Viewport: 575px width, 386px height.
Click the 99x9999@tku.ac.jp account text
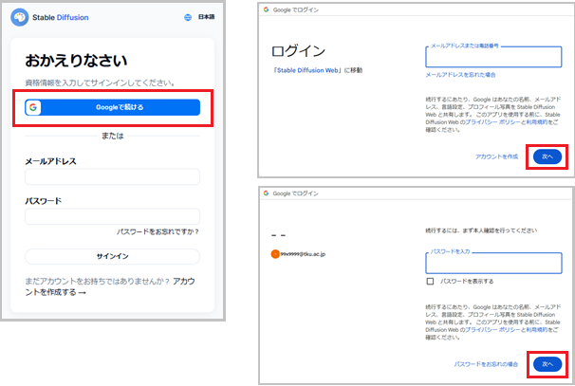[x=303, y=254]
